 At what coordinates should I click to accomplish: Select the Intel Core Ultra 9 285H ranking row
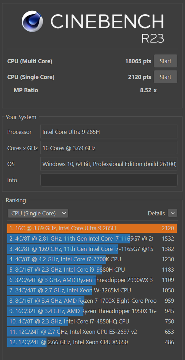(x=92, y=228)
